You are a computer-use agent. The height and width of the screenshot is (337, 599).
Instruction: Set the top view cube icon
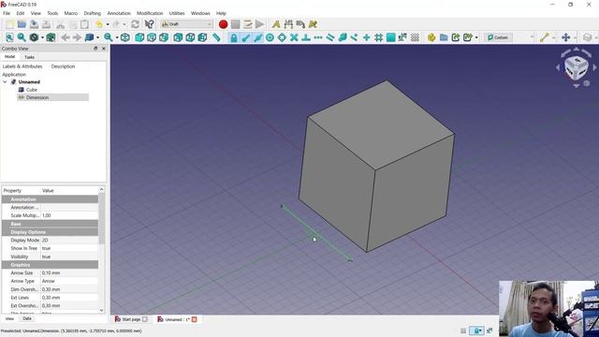pyautogui.click(x=152, y=37)
